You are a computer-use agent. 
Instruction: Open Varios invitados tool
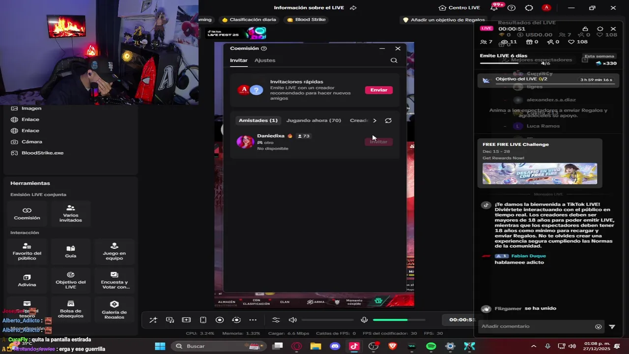tap(71, 213)
